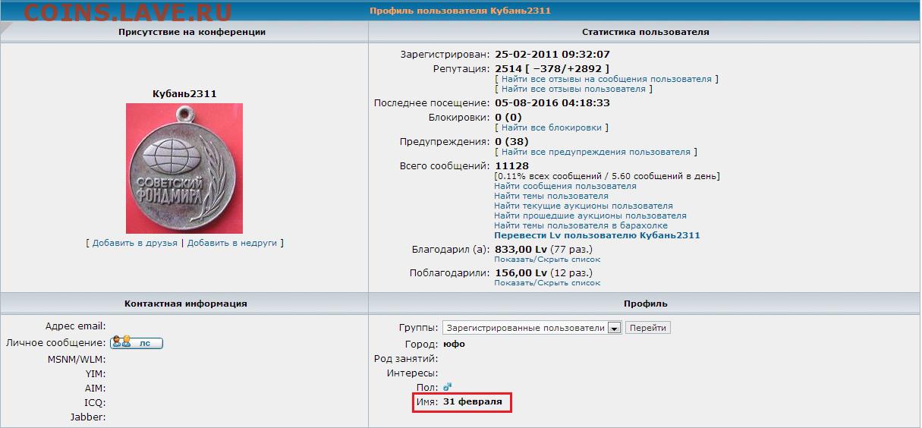Image resolution: width=922 pixels, height=428 pixels.
Task: Click Найти сообщения пользователя link
Action: (x=565, y=186)
